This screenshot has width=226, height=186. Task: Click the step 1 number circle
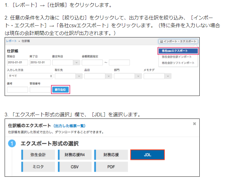(12, 144)
